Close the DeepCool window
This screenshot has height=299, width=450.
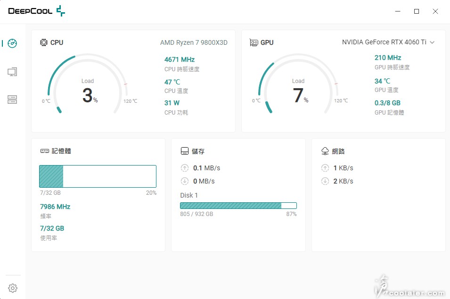tap(435, 11)
